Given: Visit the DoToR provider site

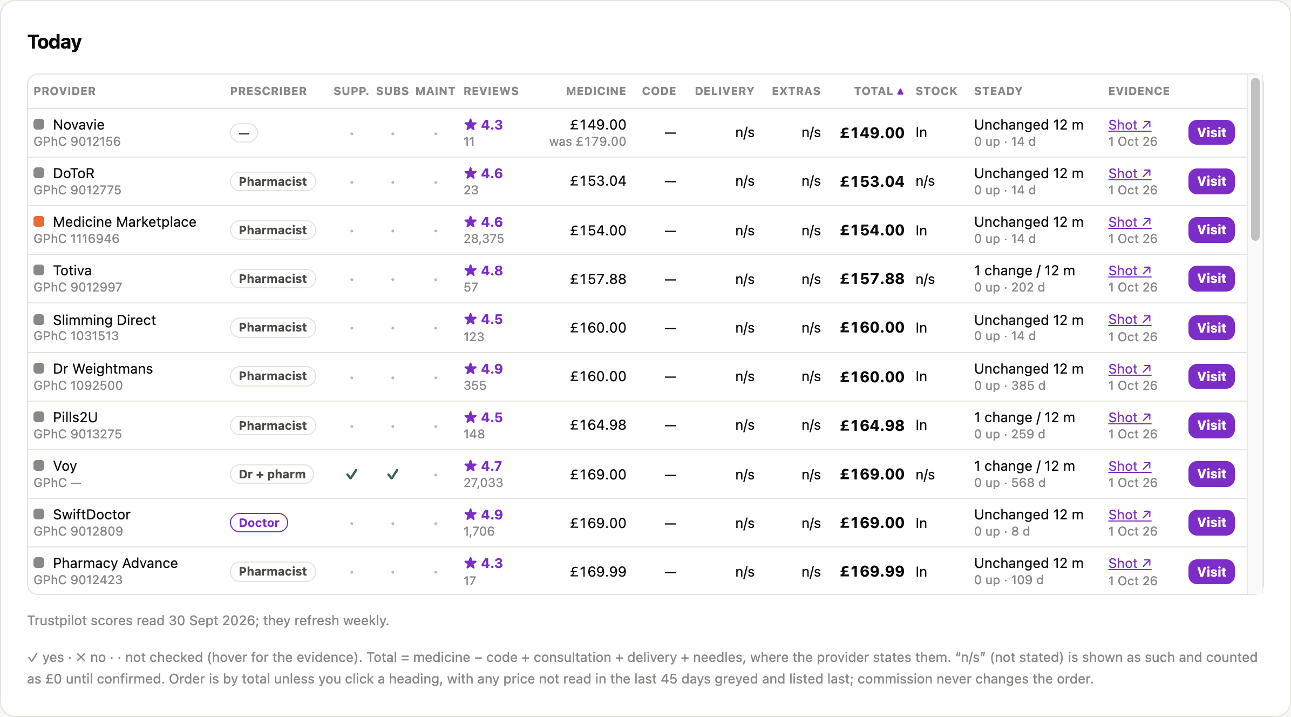Looking at the screenshot, I should pos(1211,181).
